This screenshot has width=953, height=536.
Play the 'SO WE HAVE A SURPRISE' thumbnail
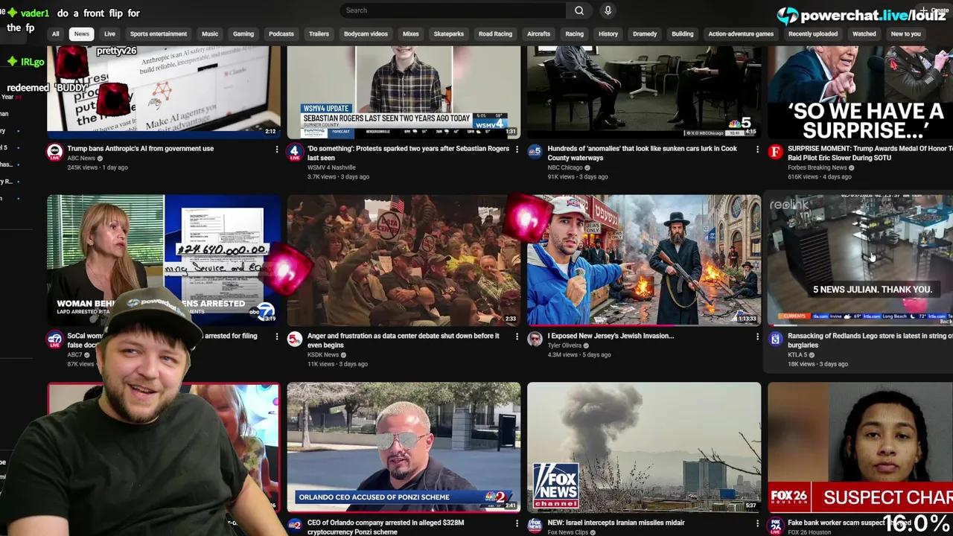pos(860,92)
